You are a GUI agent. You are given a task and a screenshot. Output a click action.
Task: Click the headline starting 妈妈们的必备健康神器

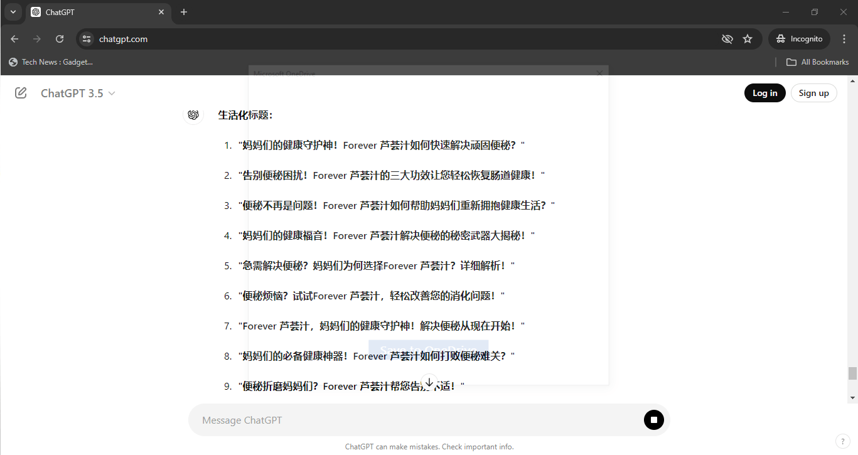coord(377,356)
